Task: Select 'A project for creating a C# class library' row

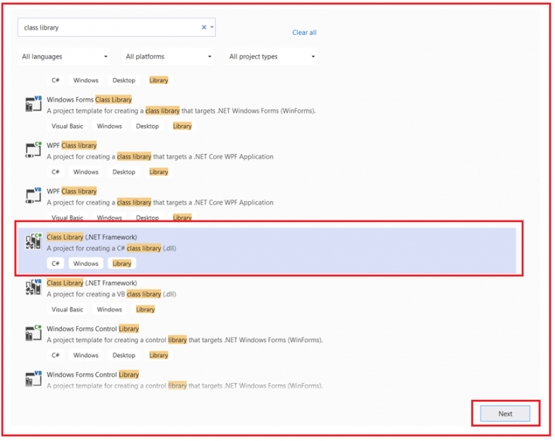Action: tap(267, 251)
